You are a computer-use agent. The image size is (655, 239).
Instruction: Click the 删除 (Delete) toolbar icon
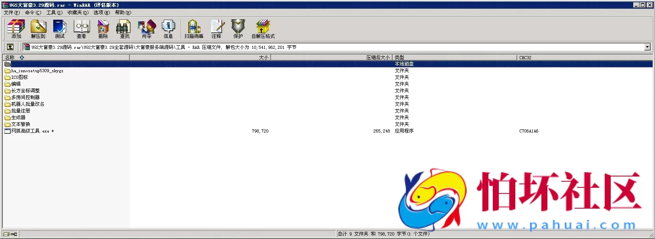(103, 29)
